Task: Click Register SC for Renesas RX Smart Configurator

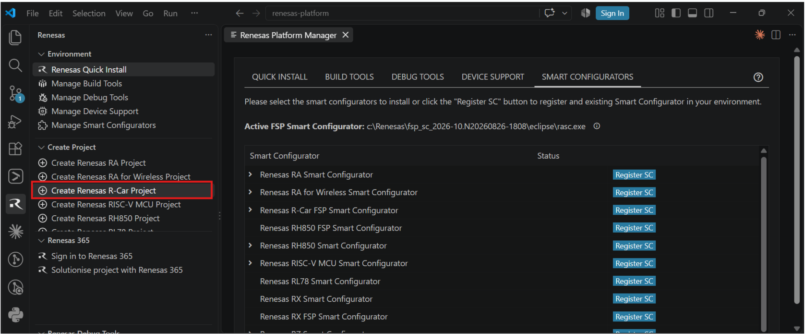Action: pyautogui.click(x=634, y=299)
